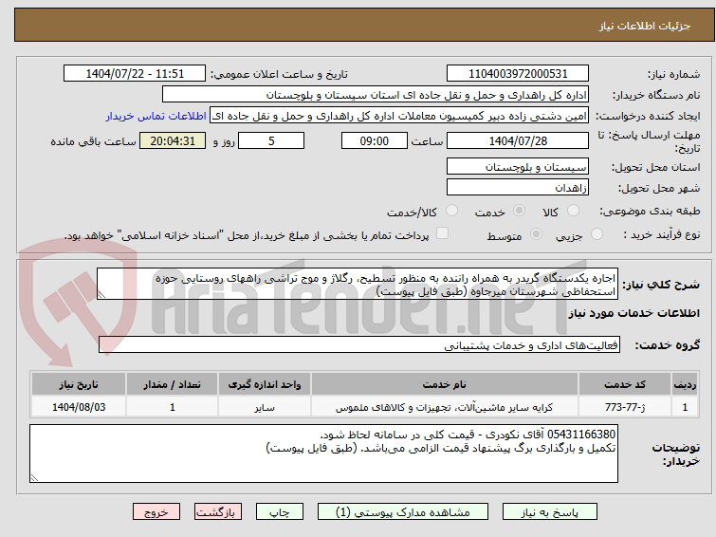Open اطلاعات تماس خریدار contact link
716x537 pixels.
(156, 116)
